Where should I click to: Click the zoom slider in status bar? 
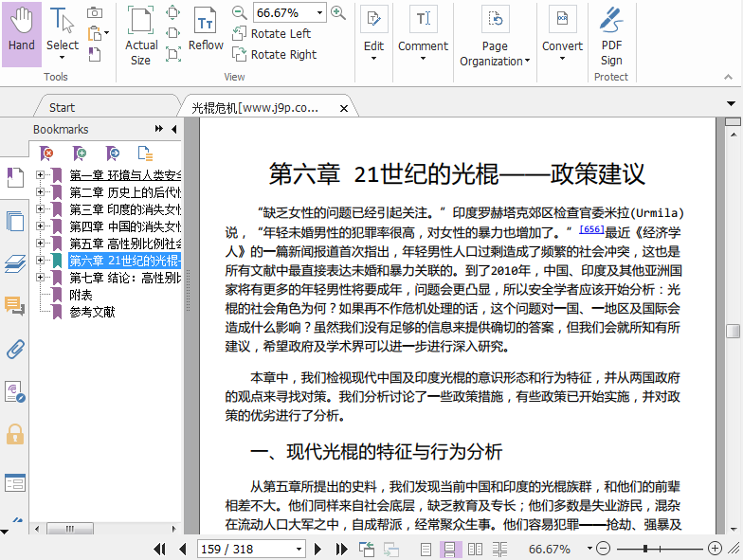(646, 549)
